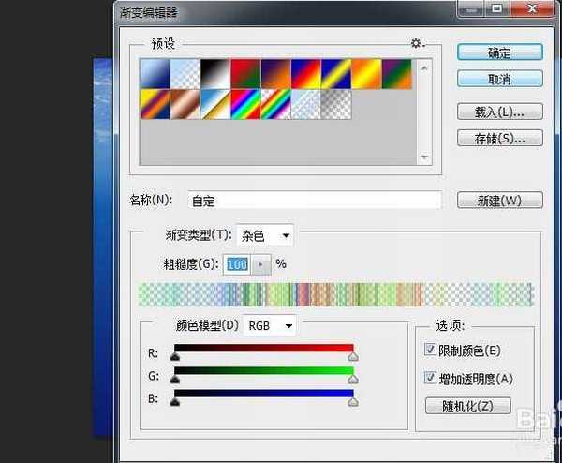Choose the red-to-green gradient preset
562x463 pixels.
pyautogui.click(x=244, y=73)
